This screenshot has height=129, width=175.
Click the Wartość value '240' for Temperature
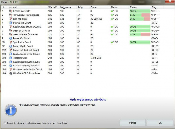(50, 58)
